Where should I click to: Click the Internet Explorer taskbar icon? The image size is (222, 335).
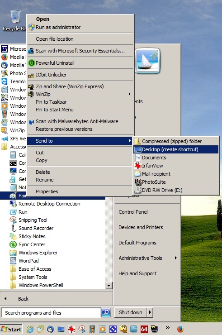pos(30,329)
